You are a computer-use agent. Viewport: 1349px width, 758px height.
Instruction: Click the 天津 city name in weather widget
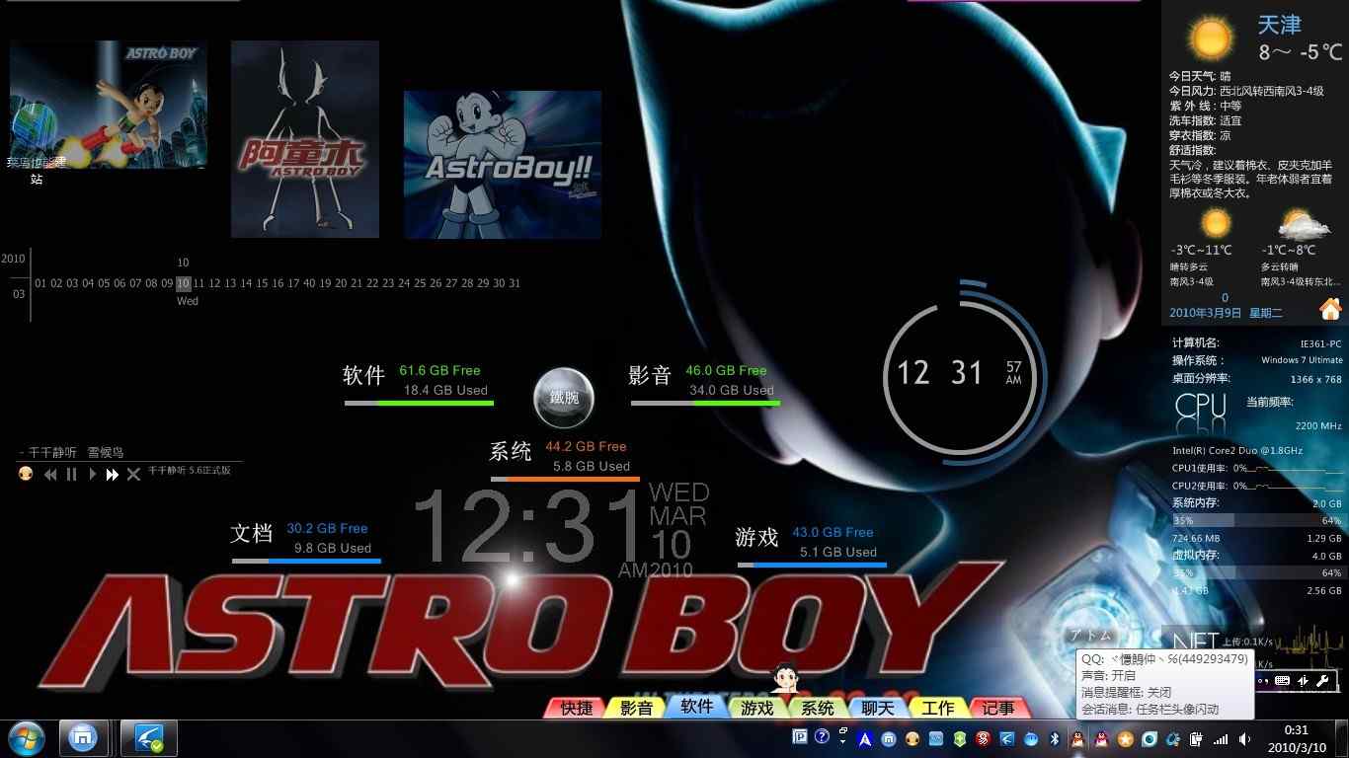coord(1279,25)
